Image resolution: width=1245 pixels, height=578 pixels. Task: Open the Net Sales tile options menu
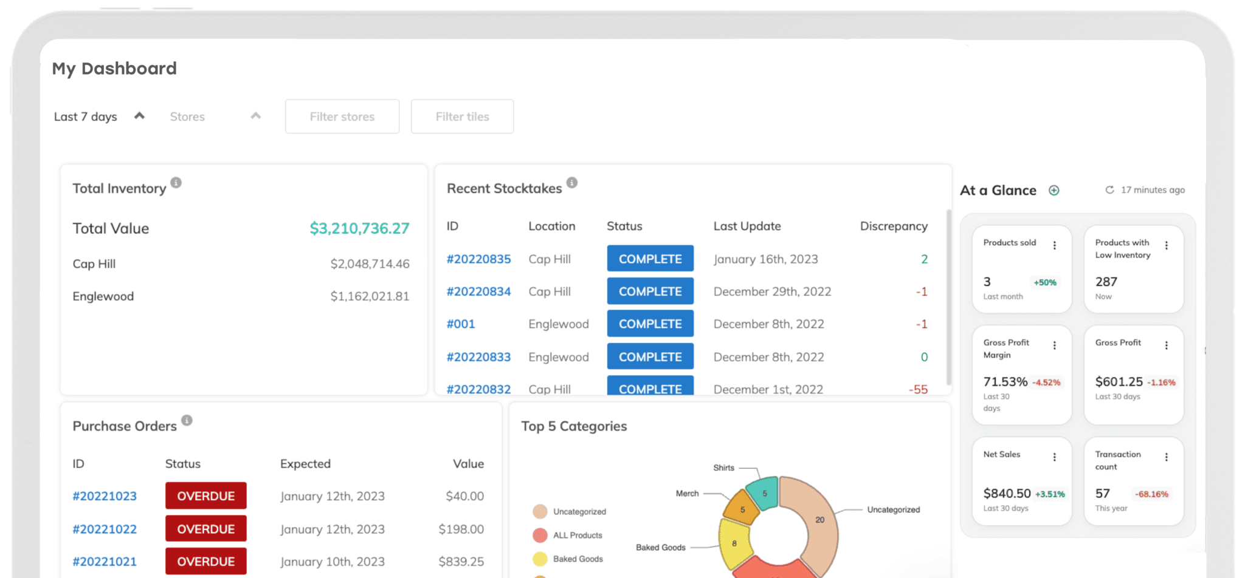[x=1055, y=457]
